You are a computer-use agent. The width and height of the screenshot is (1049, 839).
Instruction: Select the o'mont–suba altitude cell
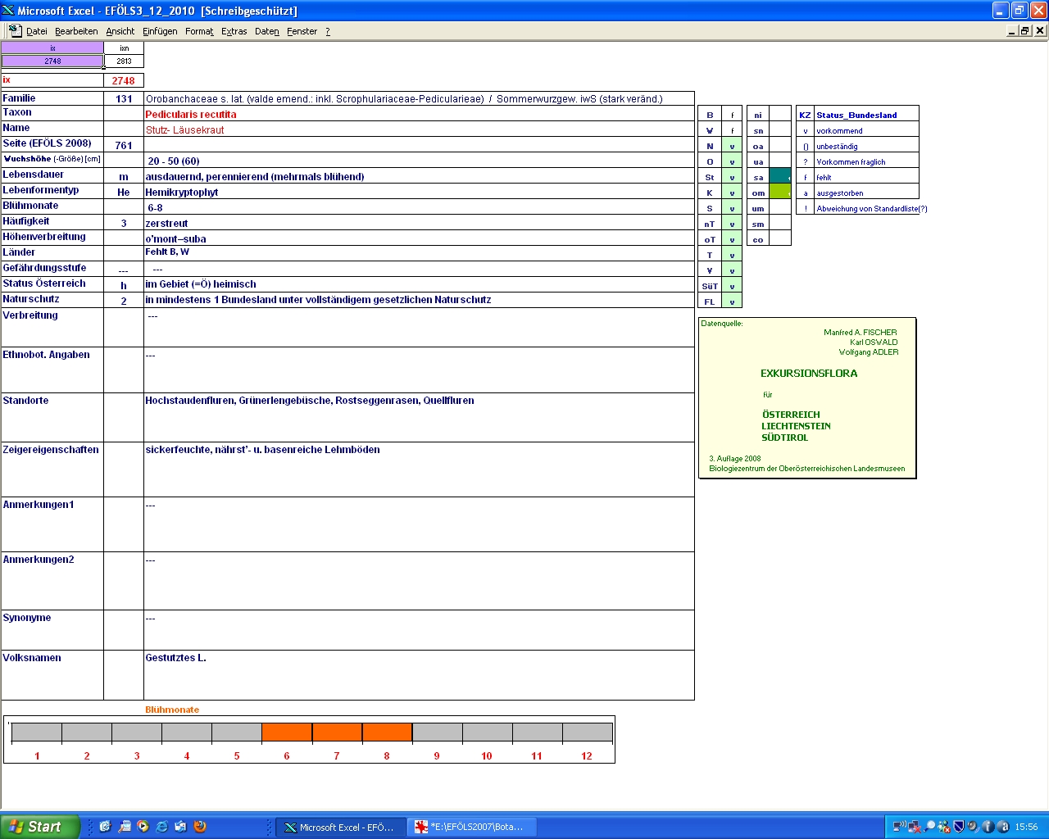pos(419,238)
